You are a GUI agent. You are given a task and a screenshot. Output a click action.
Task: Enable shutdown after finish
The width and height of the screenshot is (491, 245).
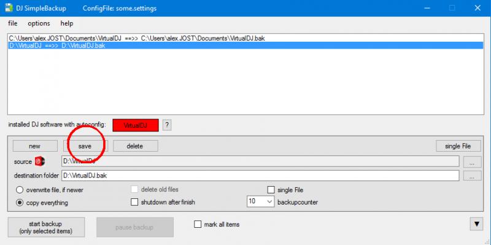click(x=134, y=203)
